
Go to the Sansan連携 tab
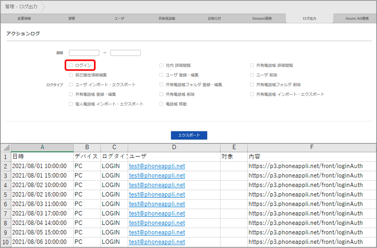262,18
